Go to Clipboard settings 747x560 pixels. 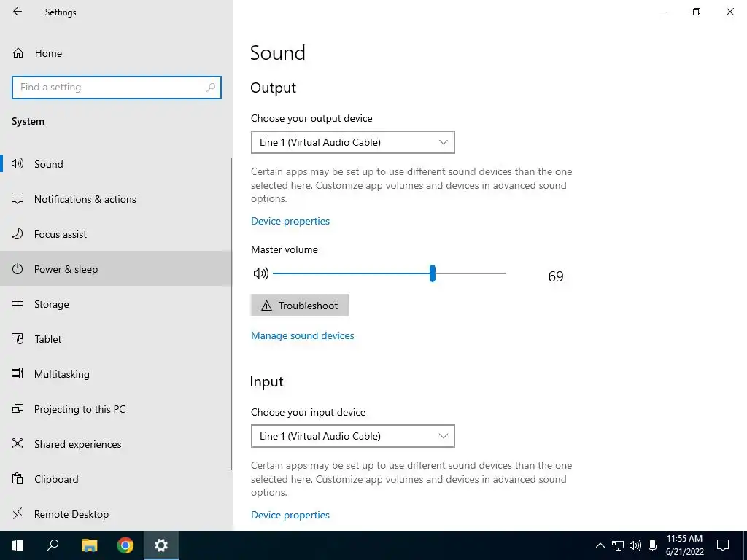116,478
